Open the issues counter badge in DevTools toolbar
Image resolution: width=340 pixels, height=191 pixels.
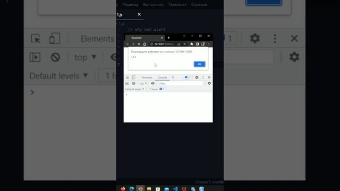pyautogui.click(x=187, y=77)
